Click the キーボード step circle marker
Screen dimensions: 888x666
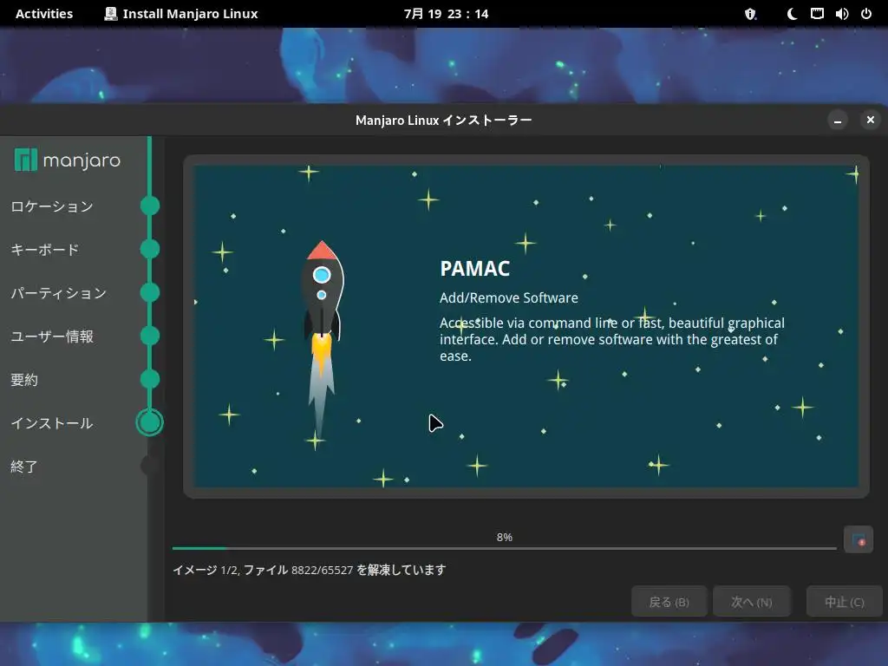click(x=150, y=249)
